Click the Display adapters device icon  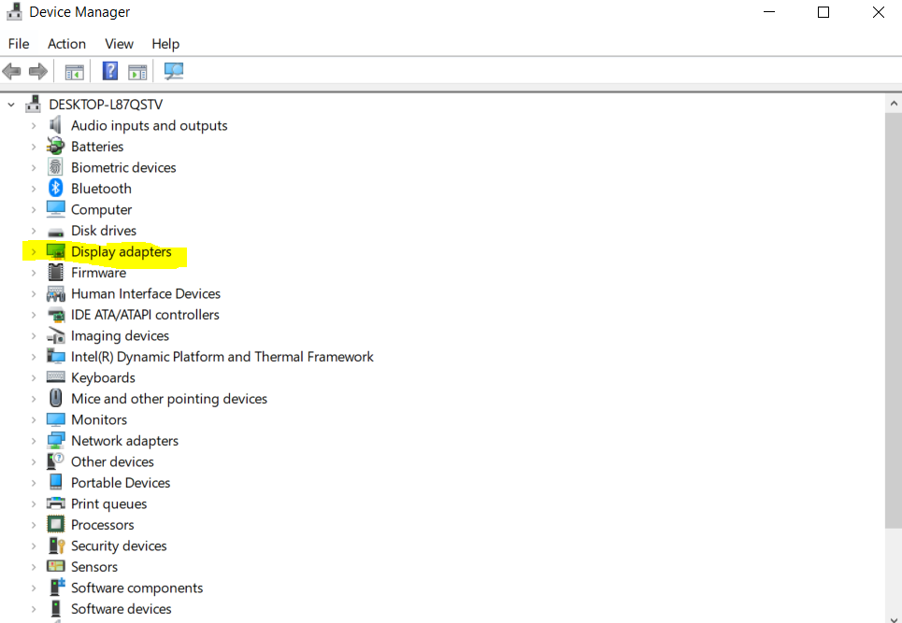56,252
